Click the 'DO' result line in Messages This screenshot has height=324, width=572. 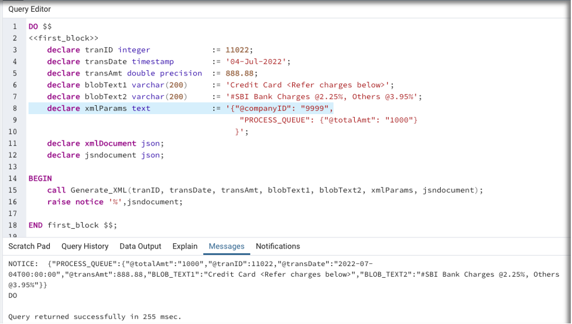(x=13, y=295)
